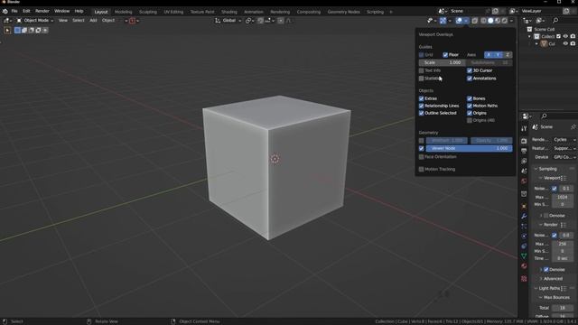Image resolution: width=578 pixels, height=325 pixels.
Task: Adjust the Viewer Node opacity slider
Action: [x=469, y=148]
